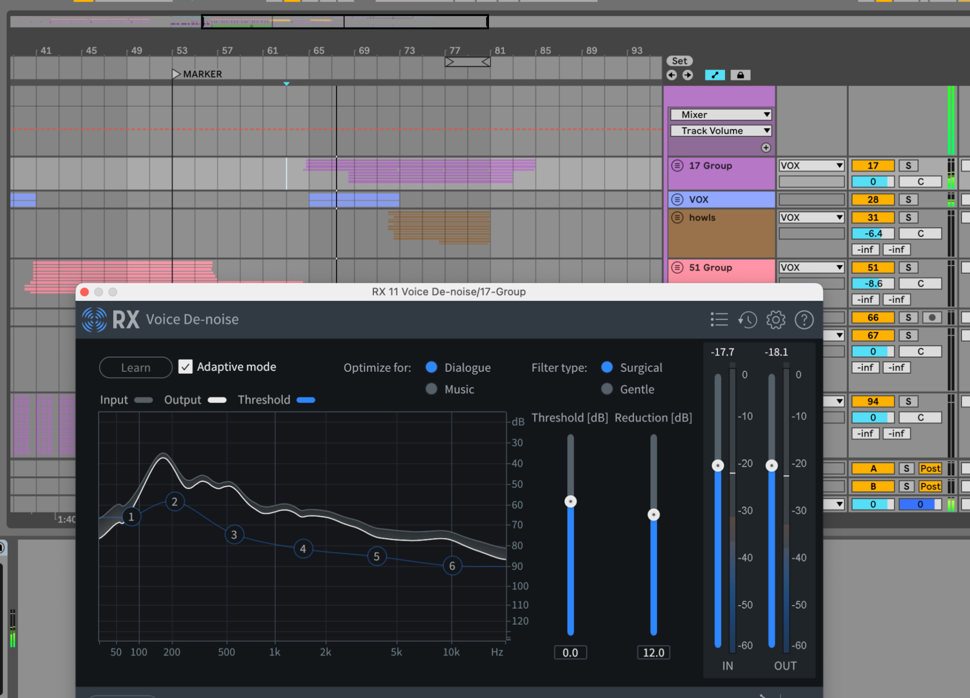Switch output monitoring to Post on track B
Screen dimensions: 970x698
pyautogui.click(x=930, y=486)
